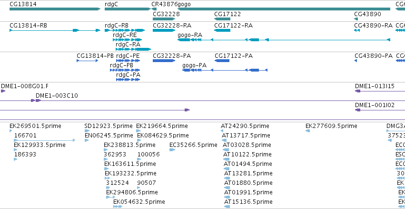
Task: Click EST feature 312524
Action: coord(108,188)
